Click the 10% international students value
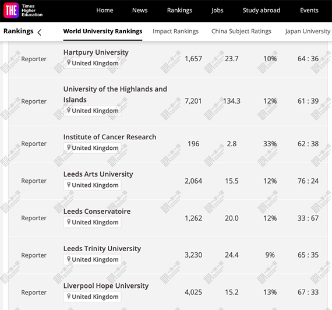The width and height of the screenshot is (332, 310). click(x=270, y=59)
